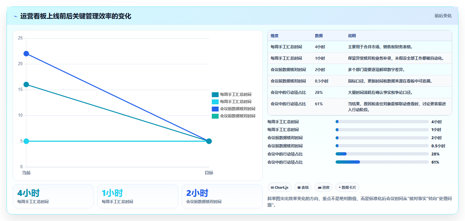Click the teal data point at value 16
465x221 pixels.
26,84
